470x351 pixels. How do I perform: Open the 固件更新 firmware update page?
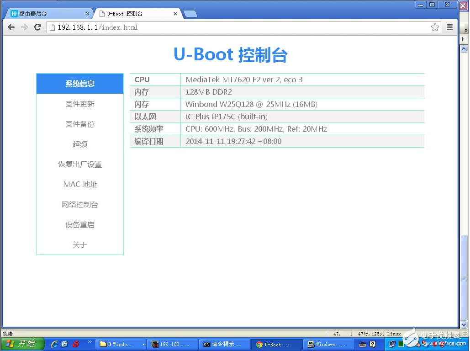pos(79,104)
